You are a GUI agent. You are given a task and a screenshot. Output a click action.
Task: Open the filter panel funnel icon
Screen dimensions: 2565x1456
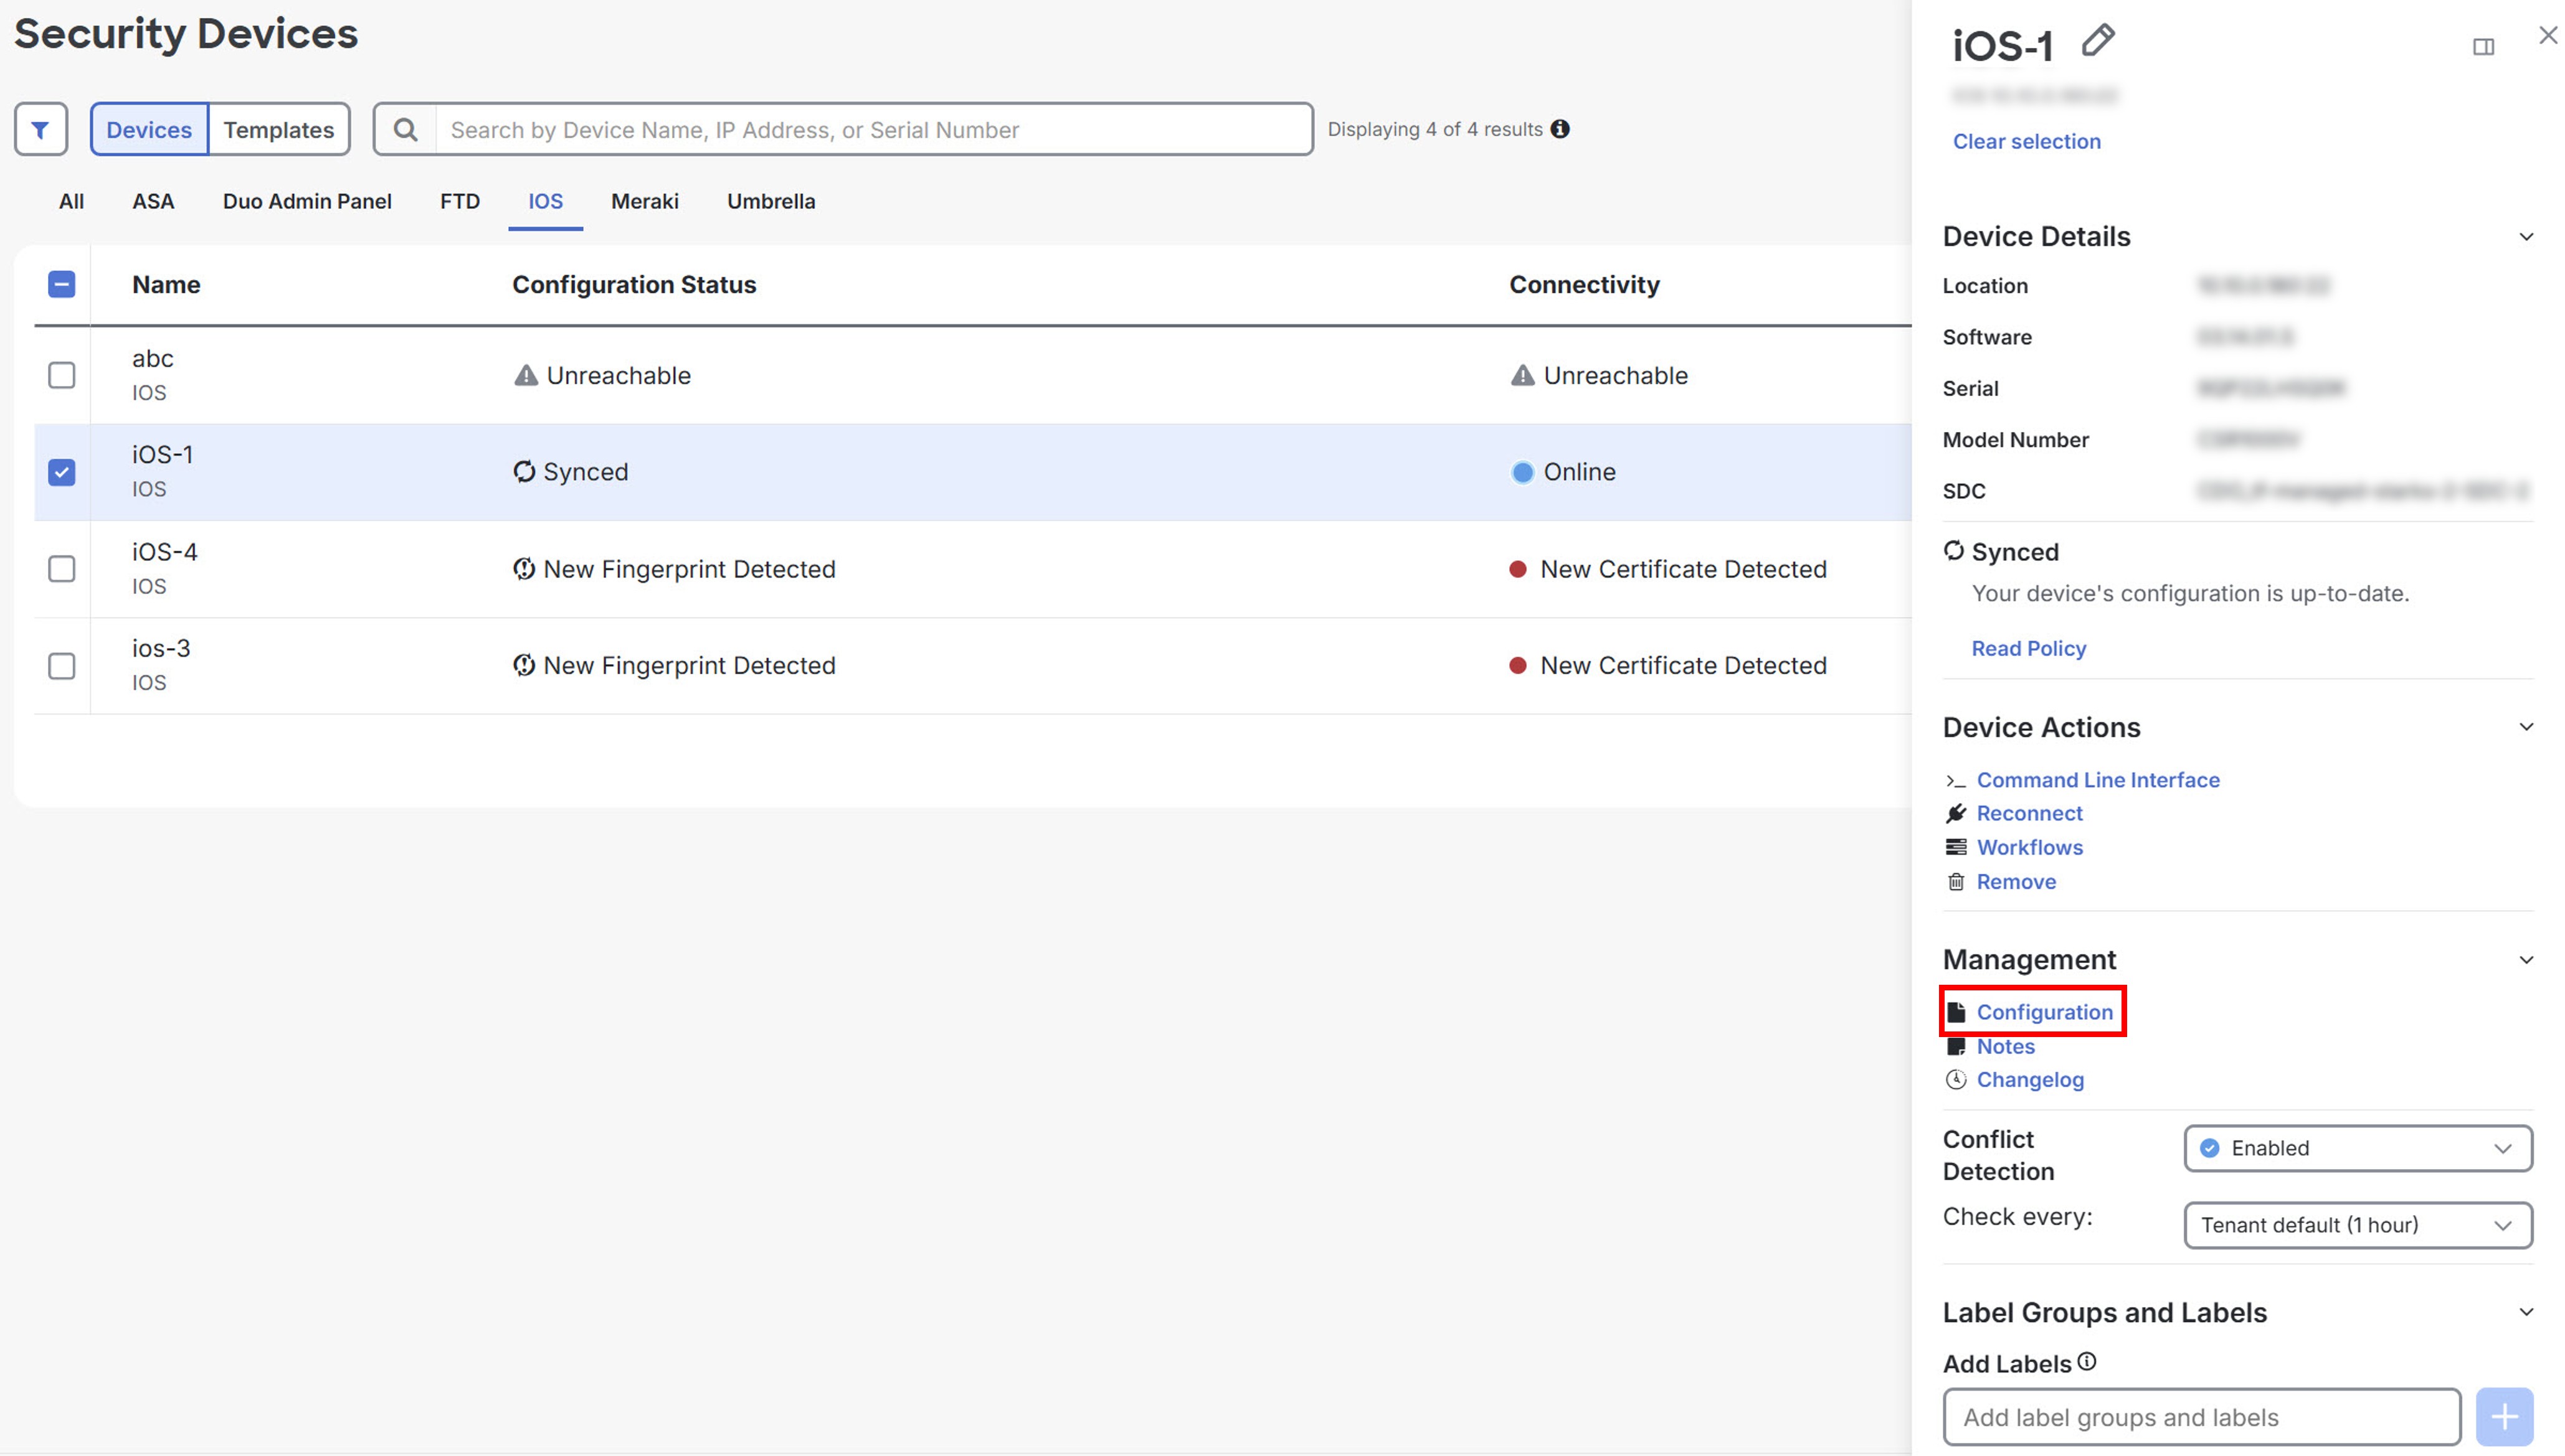[x=40, y=128]
